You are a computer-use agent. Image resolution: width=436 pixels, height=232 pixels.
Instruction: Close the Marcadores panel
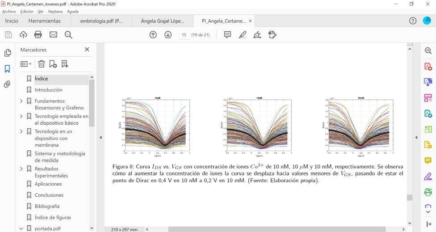[87, 49]
